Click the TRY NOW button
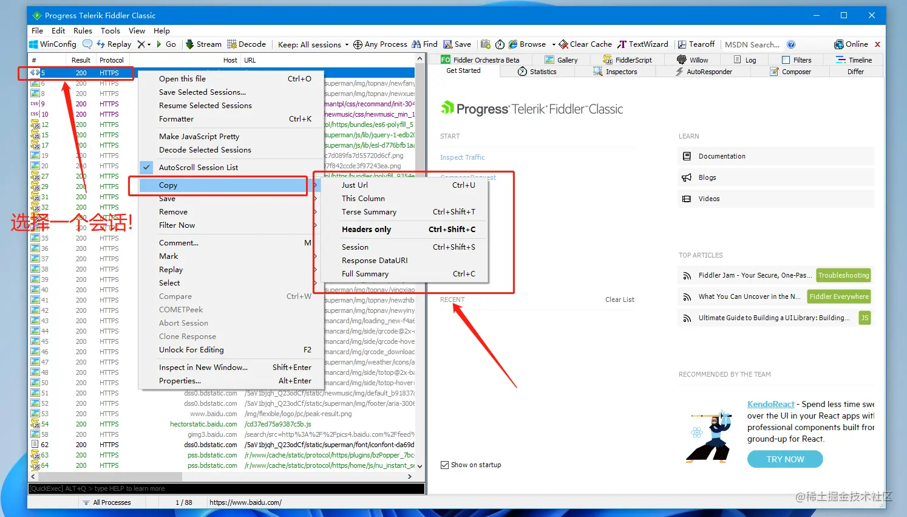 (x=785, y=459)
